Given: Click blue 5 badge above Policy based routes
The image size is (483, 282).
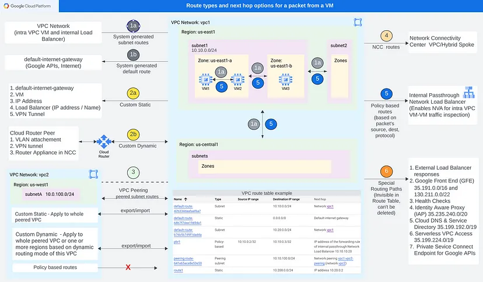Looking at the screenshot, I should pos(386,93).
